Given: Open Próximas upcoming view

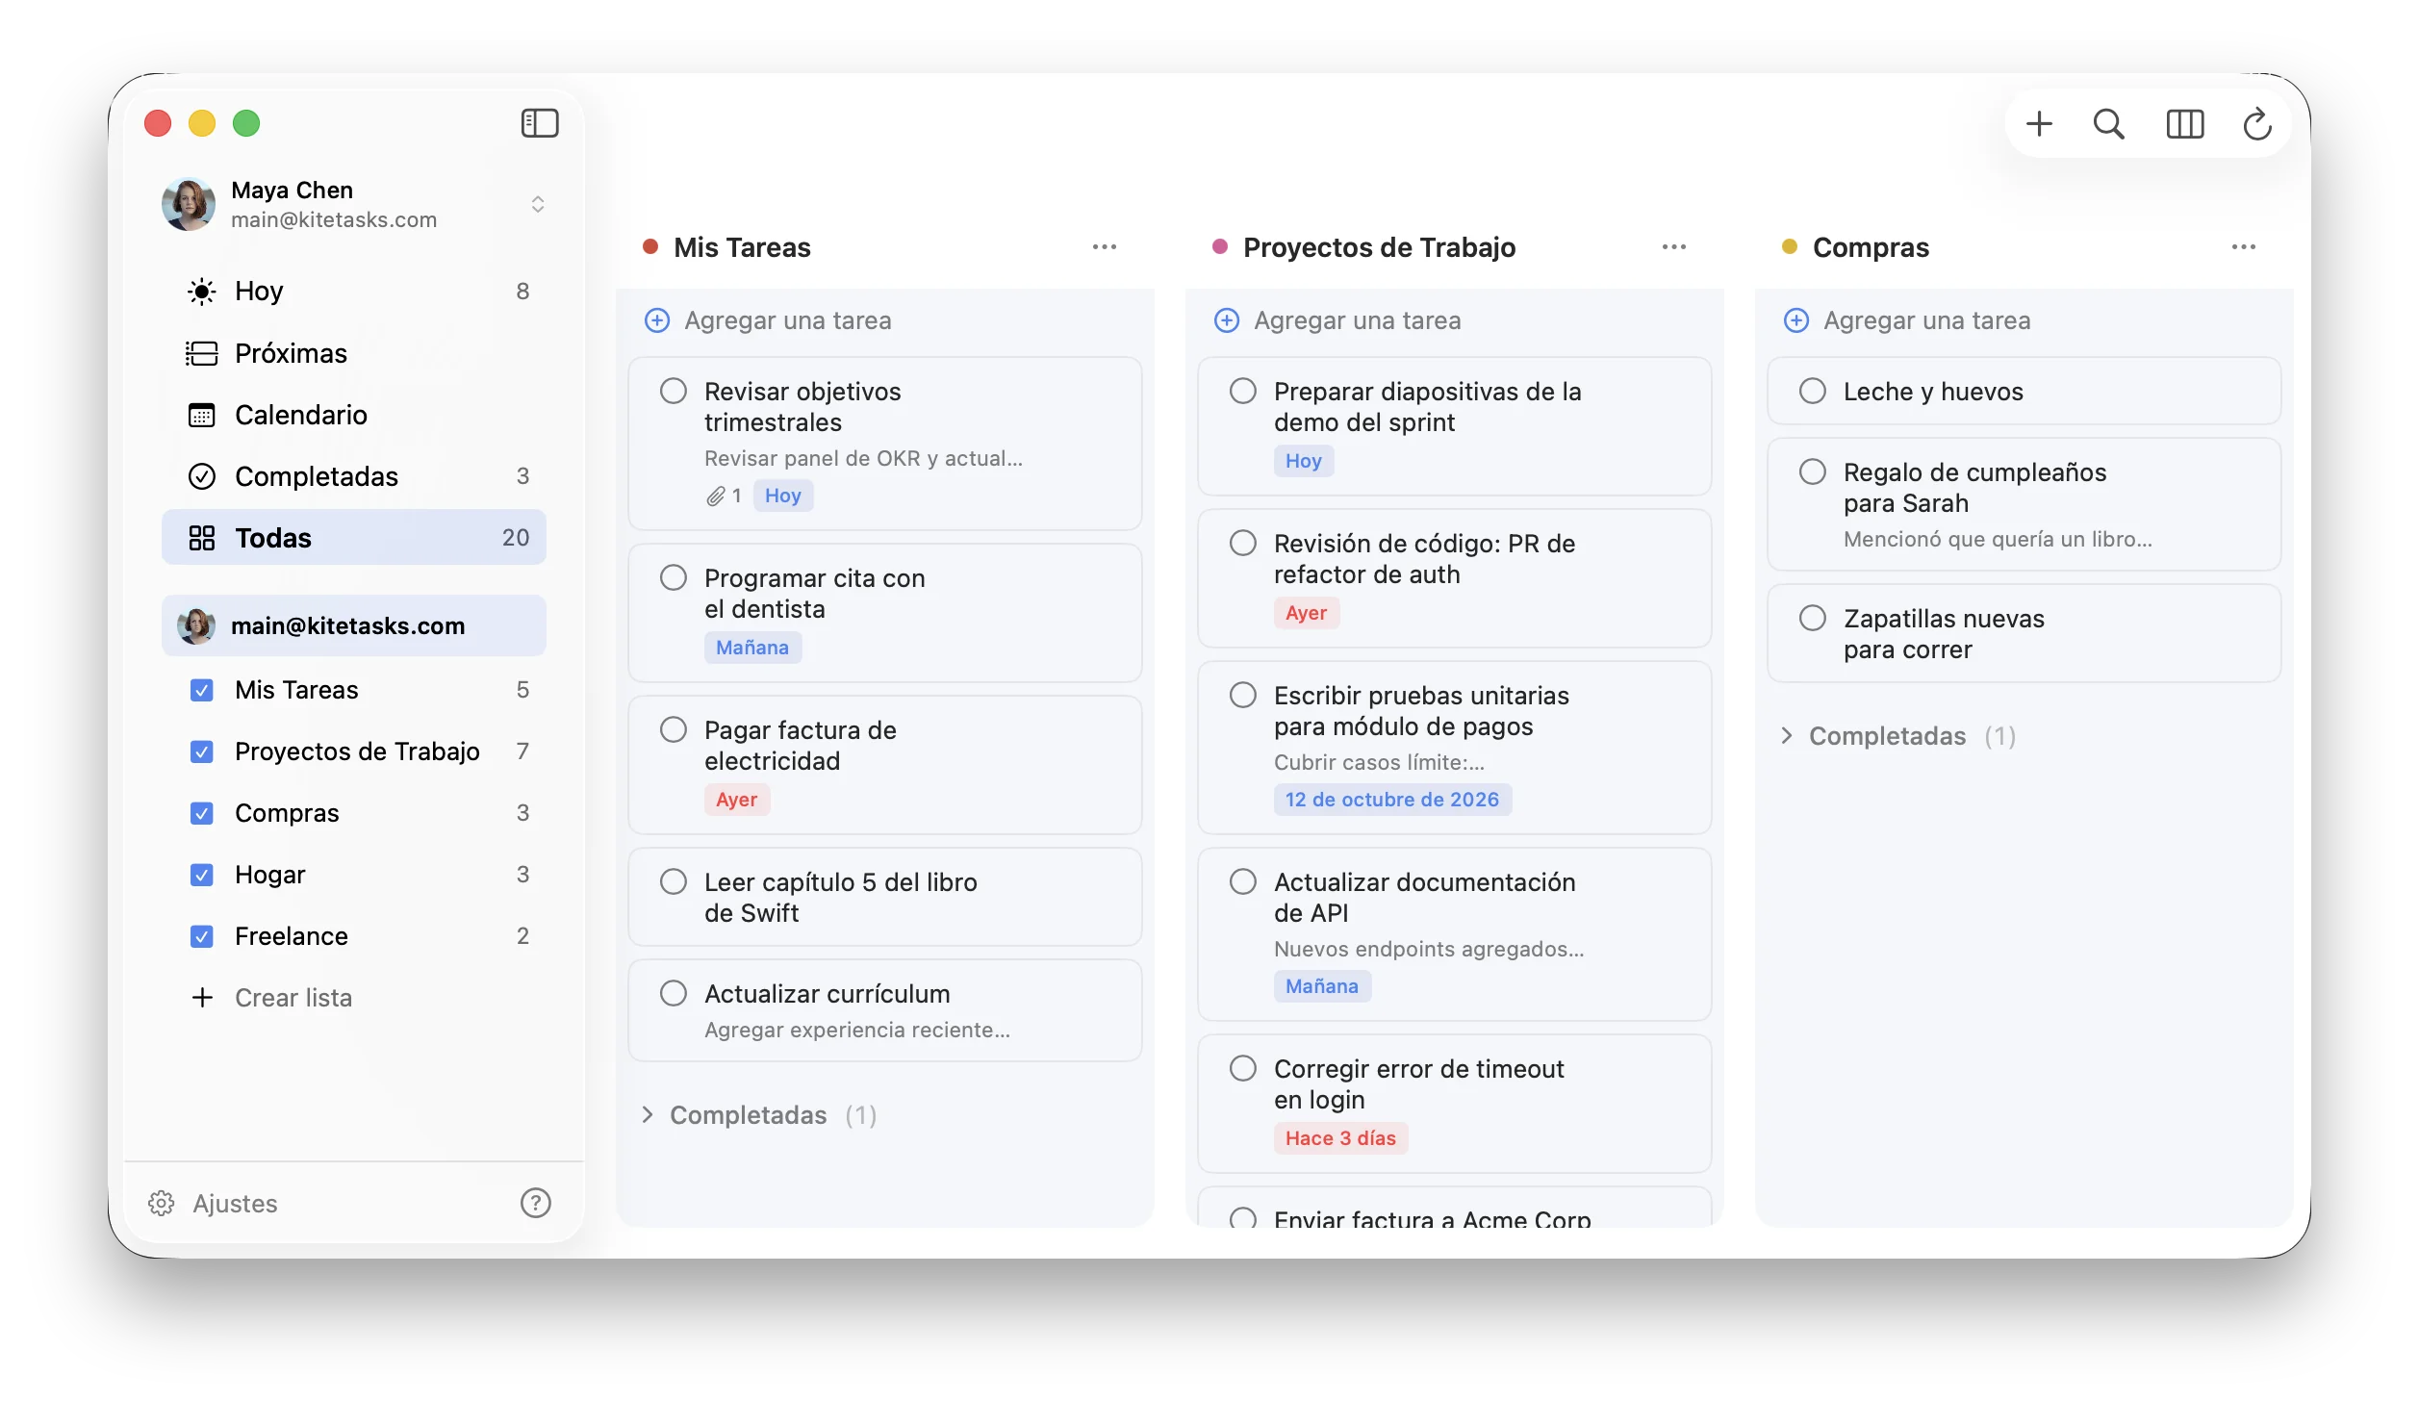Looking at the screenshot, I should click(x=354, y=353).
